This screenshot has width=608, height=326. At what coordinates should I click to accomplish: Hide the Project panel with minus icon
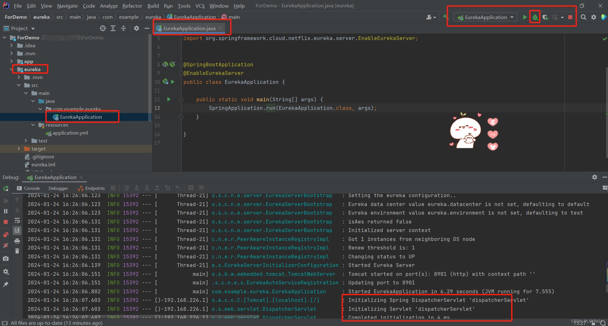pyautogui.click(x=147, y=28)
